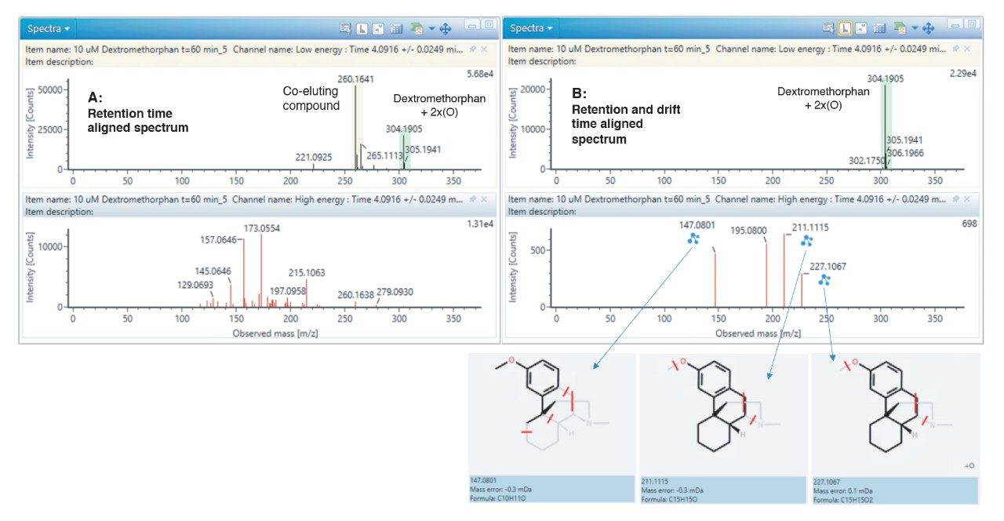Image resolution: width=1004 pixels, height=521 pixels.
Task: Maximize the right Spectra panel
Action: click(972, 25)
